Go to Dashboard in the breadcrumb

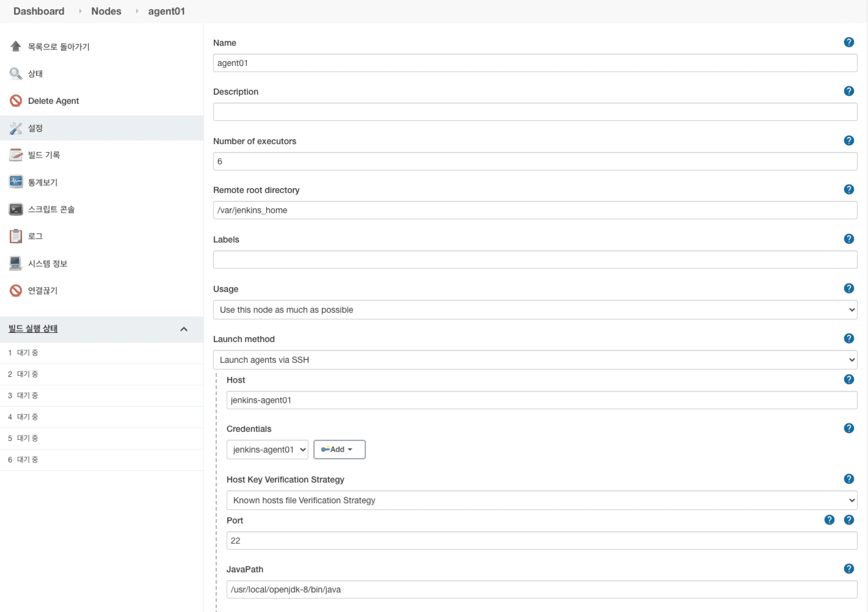39,11
